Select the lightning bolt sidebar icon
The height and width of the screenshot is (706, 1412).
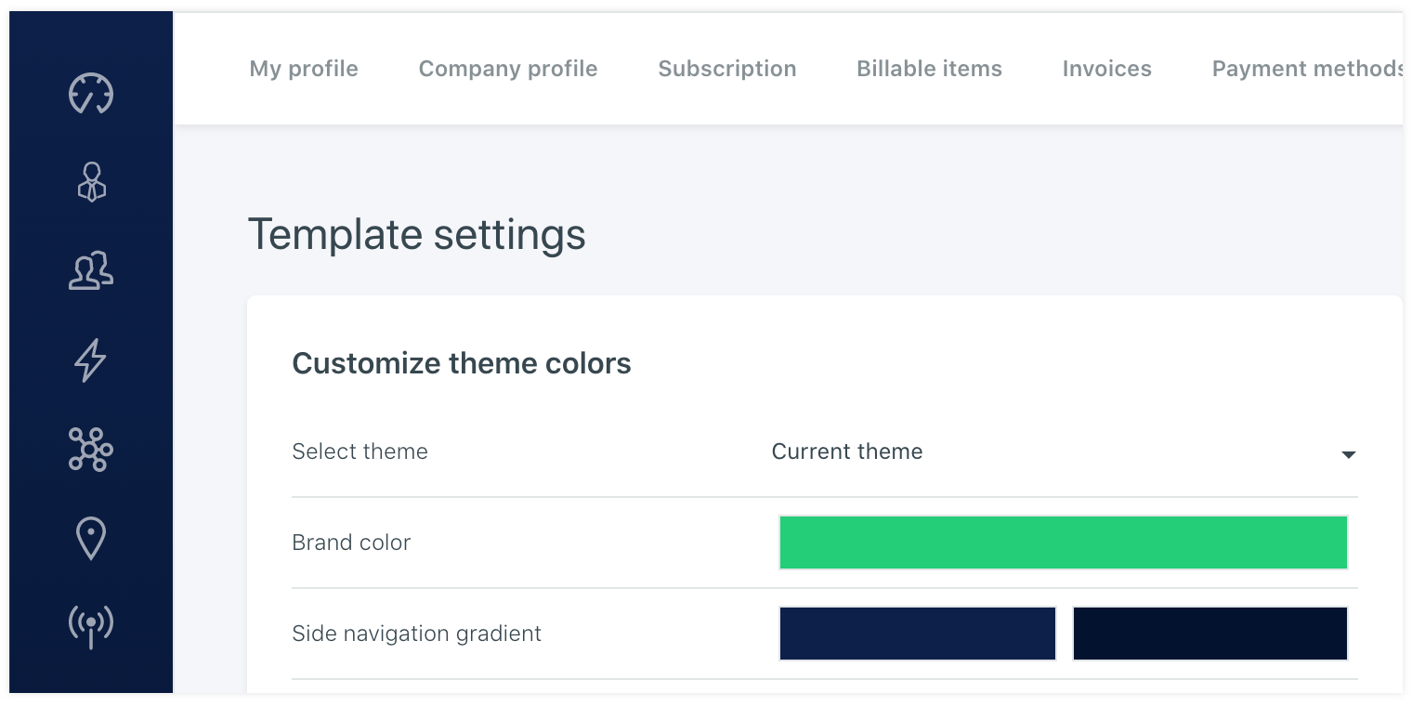point(91,360)
